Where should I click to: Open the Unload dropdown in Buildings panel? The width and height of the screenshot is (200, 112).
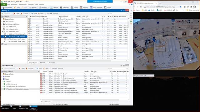tap(49, 14)
